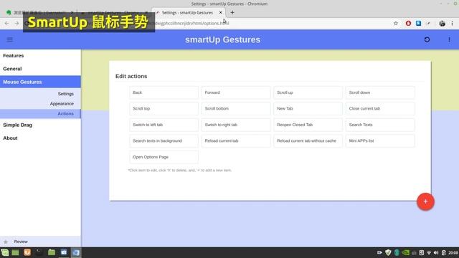Edit the Switch to right tab action
This screenshot has height=258, width=459.
[x=236, y=125]
